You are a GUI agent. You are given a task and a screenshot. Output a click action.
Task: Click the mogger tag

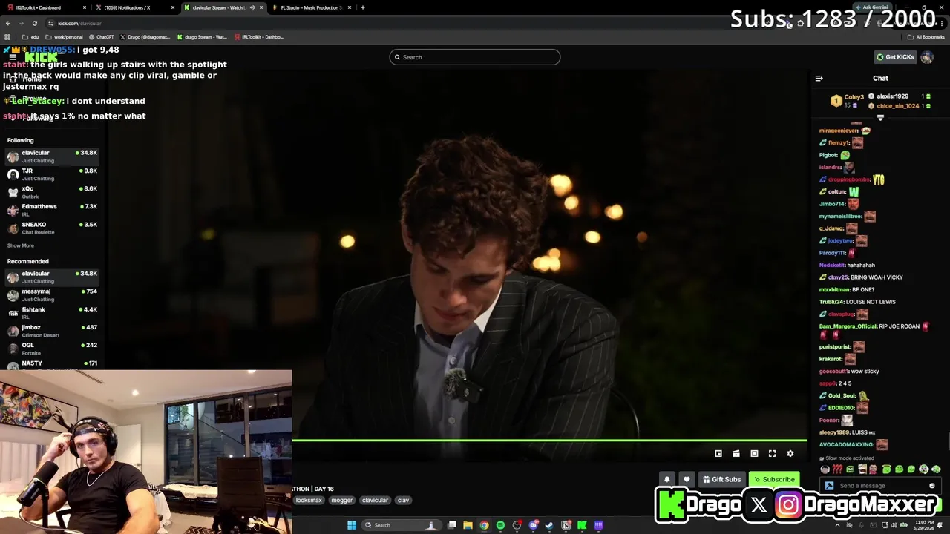[x=341, y=500]
